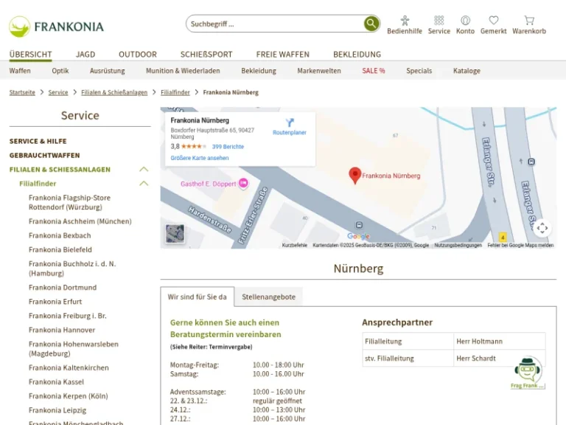Open Frankonia Freiburg i. Br. link
The image size is (566, 425).
68,316
